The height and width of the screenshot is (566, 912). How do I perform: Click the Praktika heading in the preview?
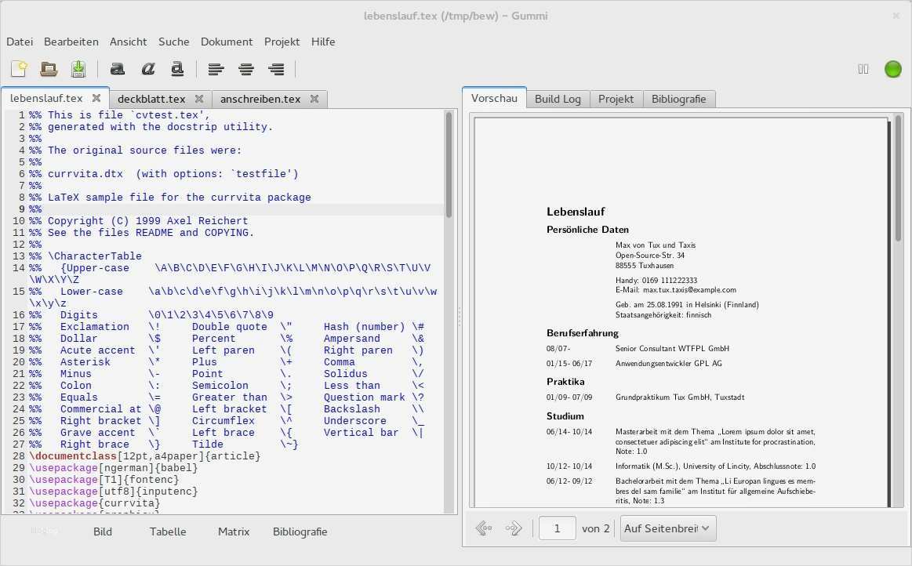[565, 382]
